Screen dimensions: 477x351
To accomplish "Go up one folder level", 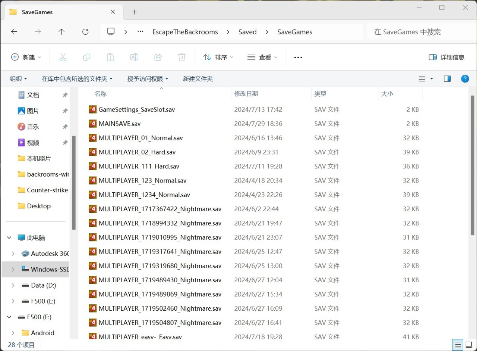I will [61, 32].
